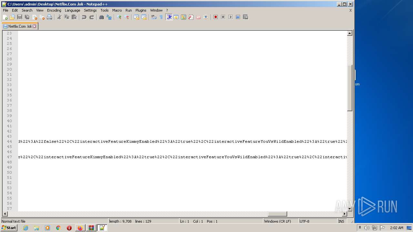Open Folder as Workspace icon
The width and height of the screenshot is (413, 232).
point(198,17)
